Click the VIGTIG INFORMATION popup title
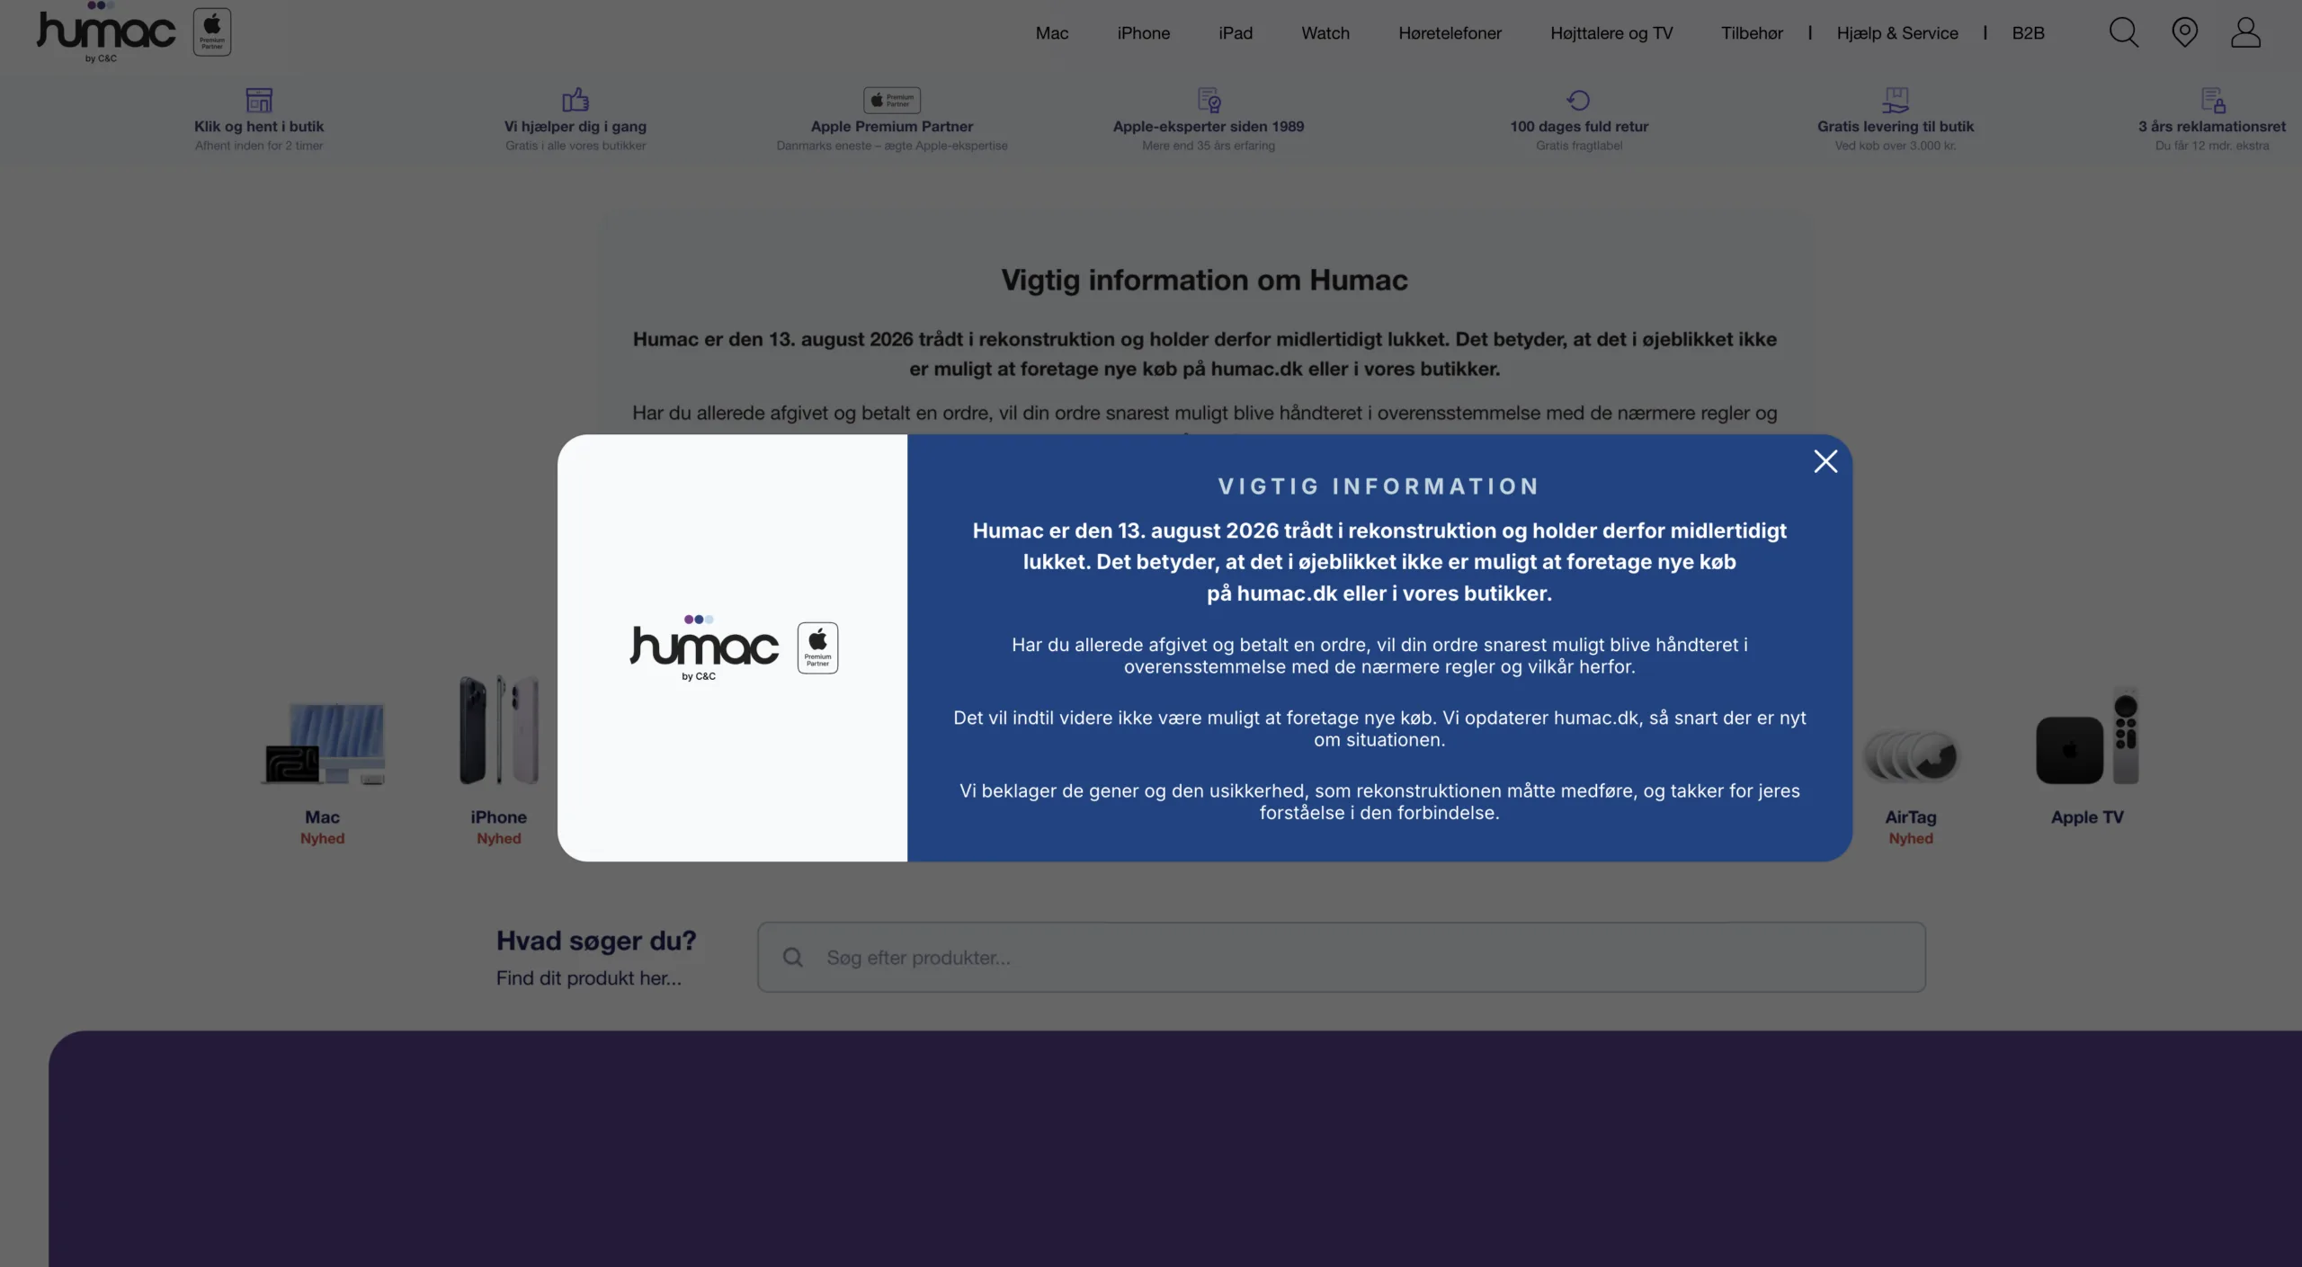This screenshot has width=2302, height=1267. [x=1379, y=486]
